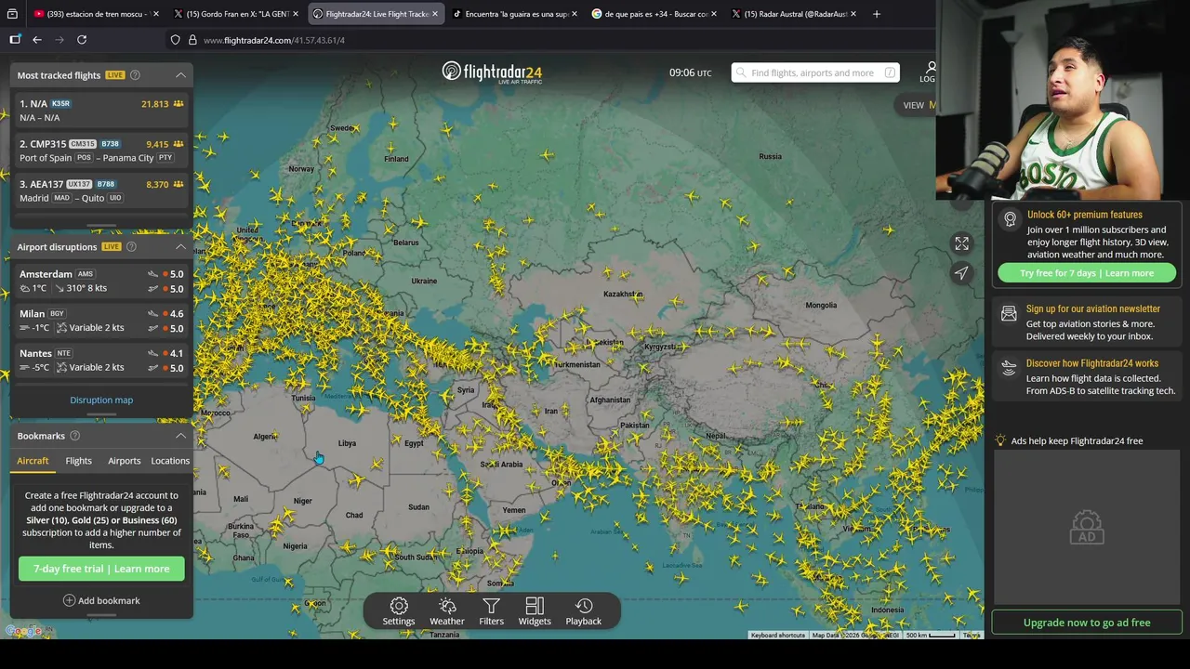This screenshot has width=1190, height=669.
Task: Close the Flightradar24 browser tab
Action: coord(435,14)
